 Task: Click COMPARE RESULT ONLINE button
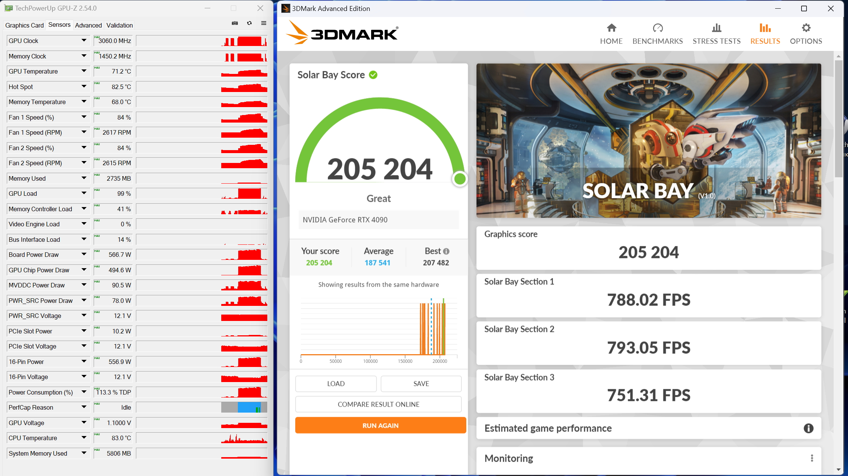pyautogui.click(x=378, y=404)
